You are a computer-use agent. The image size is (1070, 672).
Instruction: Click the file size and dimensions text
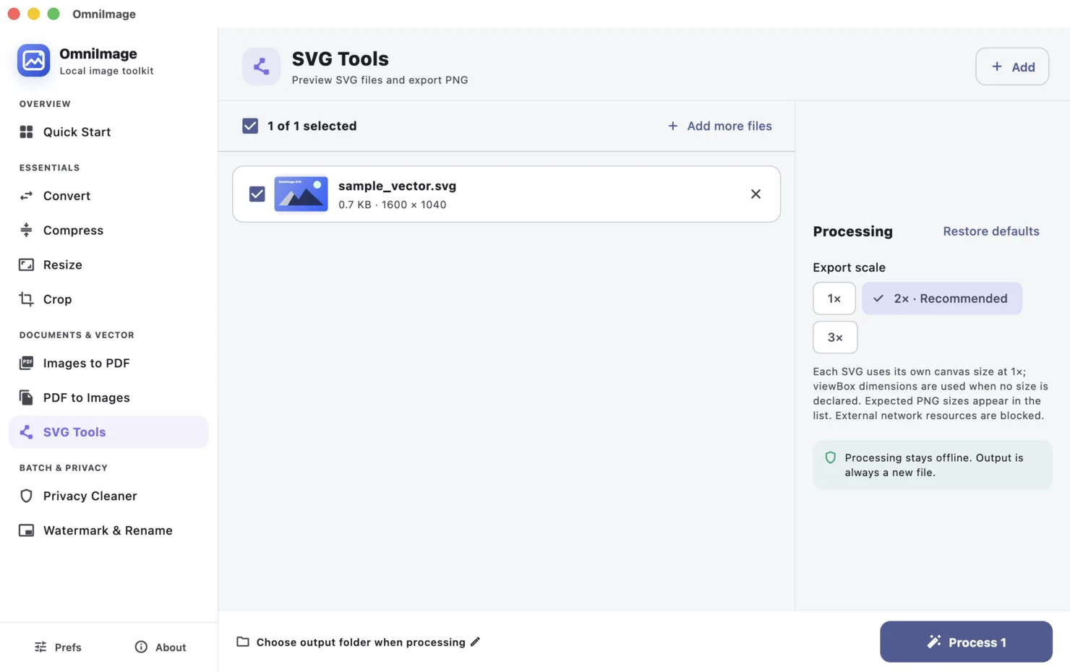[393, 204]
